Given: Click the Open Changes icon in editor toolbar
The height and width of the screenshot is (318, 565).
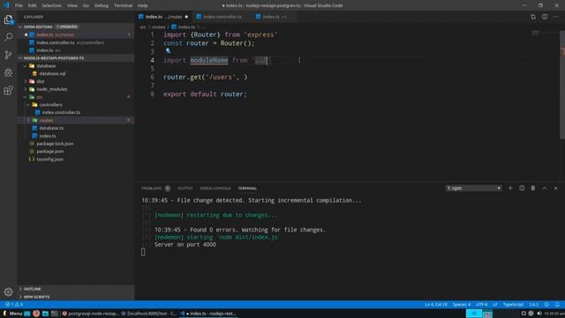Looking at the screenshot, I should (533, 17).
